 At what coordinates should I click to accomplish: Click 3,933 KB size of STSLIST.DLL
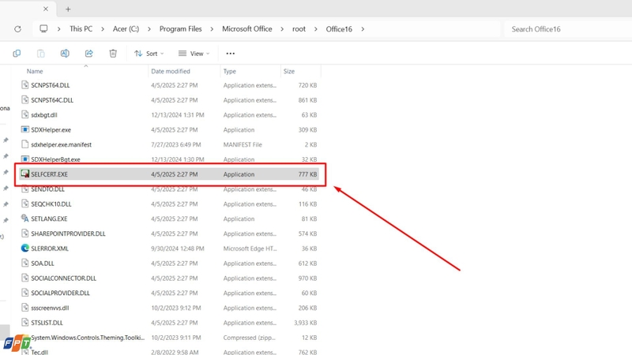[306, 323]
